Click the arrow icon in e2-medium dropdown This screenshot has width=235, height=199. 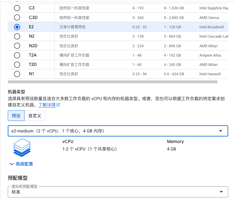[221, 131]
